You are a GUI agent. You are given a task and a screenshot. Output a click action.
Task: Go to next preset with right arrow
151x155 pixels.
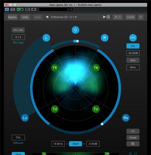click(x=104, y=17)
